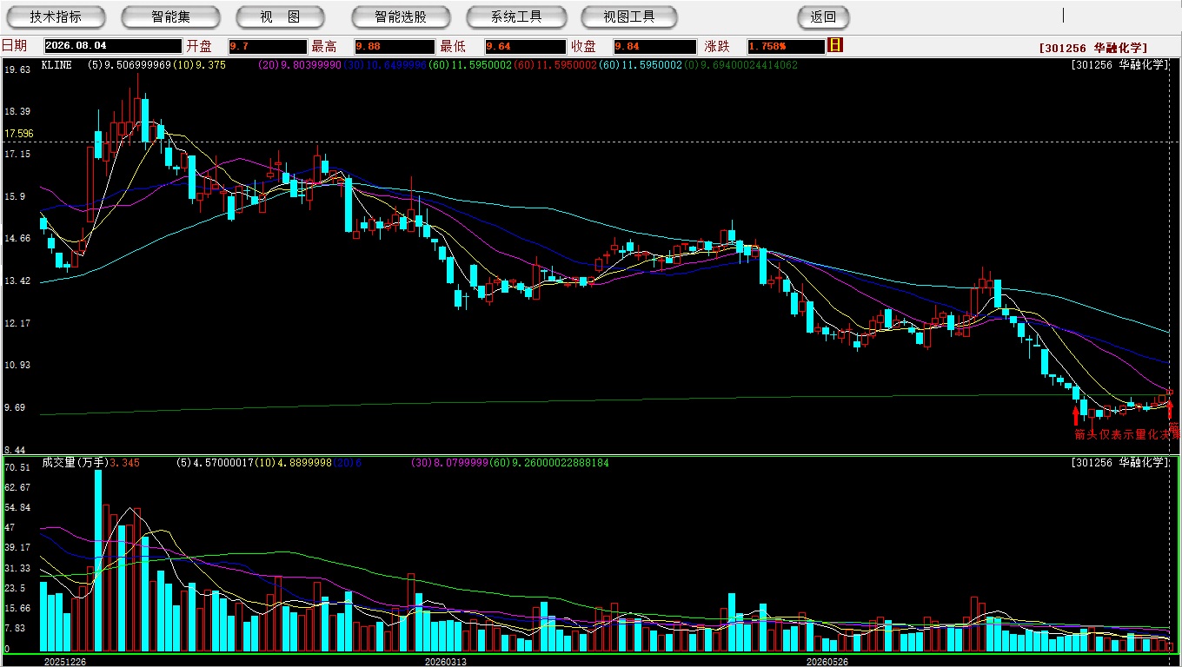Click the 14.66 price axis label
Screen dimensions: 1182x667
17,238
